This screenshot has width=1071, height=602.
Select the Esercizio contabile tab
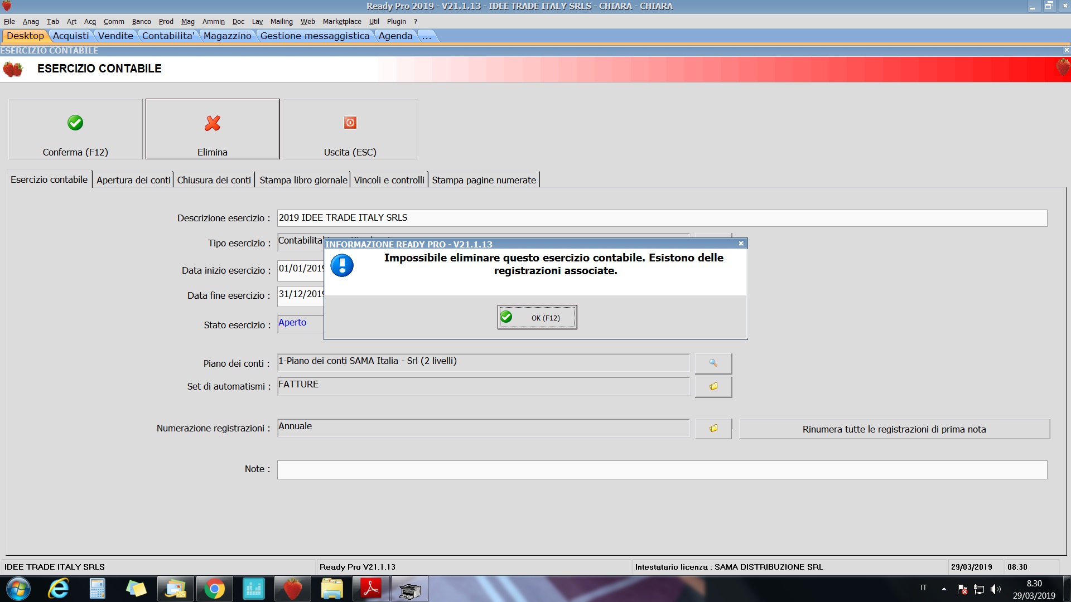pos(49,179)
